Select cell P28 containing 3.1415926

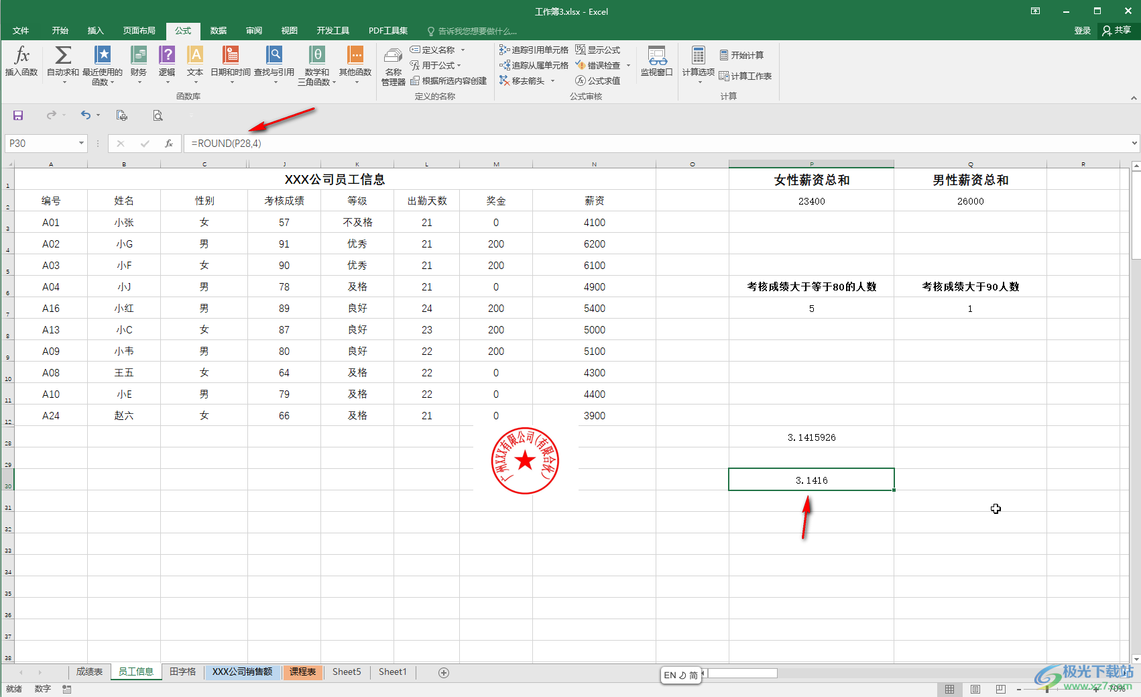tap(811, 437)
